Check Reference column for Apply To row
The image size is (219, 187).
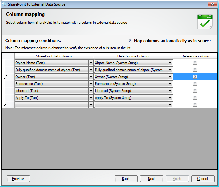tap(195, 98)
